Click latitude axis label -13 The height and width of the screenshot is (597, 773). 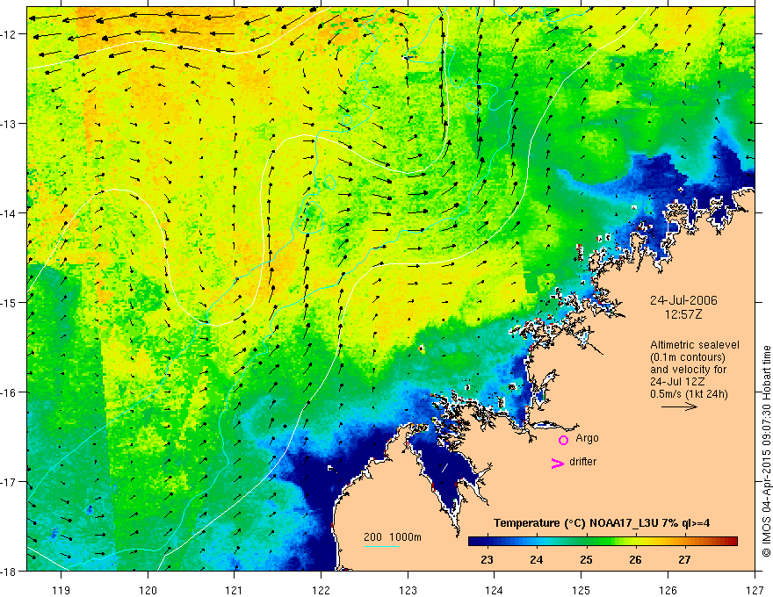(10, 124)
